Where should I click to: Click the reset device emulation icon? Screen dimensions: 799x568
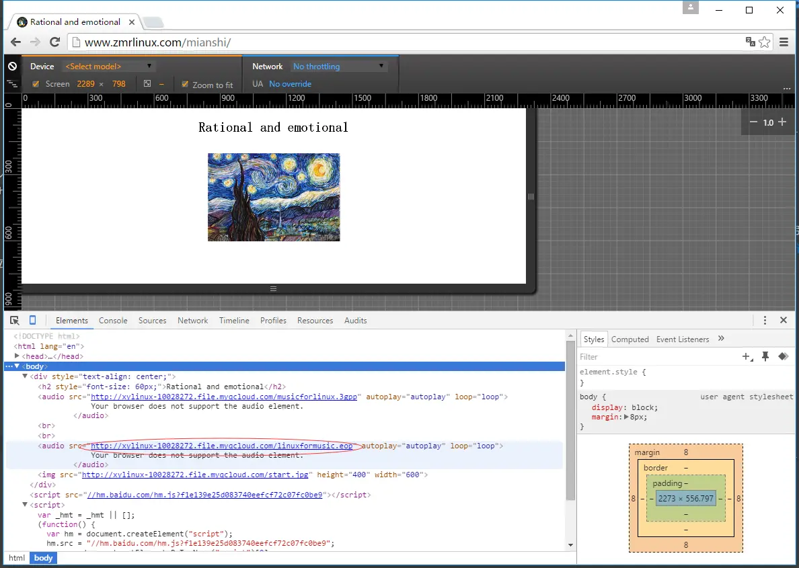click(x=12, y=67)
